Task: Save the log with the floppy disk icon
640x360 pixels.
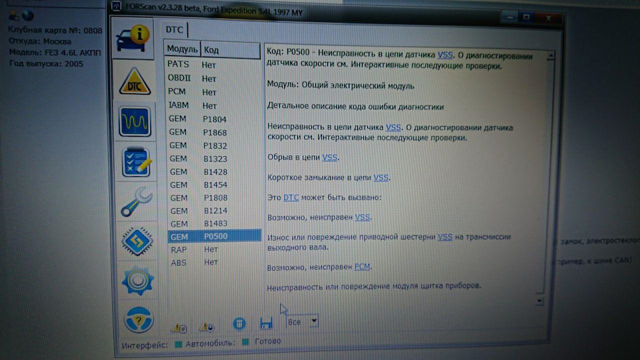Action: (x=266, y=323)
